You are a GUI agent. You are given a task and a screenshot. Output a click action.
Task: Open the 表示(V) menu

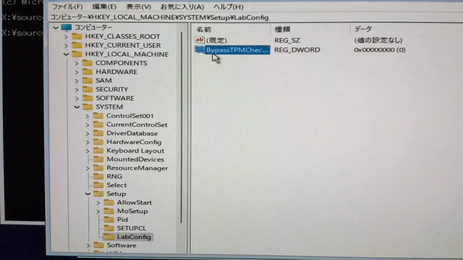coord(139,7)
